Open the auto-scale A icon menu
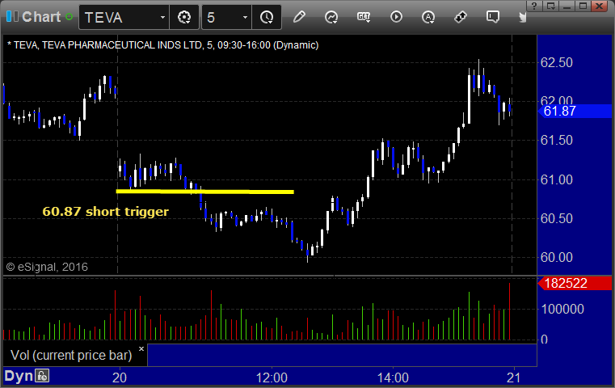The width and height of the screenshot is (615, 388). coord(428,17)
